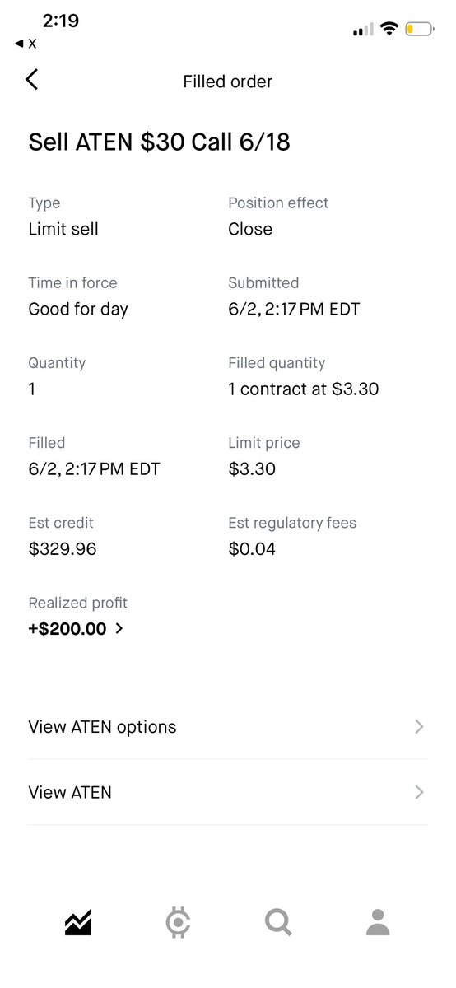The image size is (456, 988).
Task: Tap the cellular signal bars icon
Action: pos(362,31)
